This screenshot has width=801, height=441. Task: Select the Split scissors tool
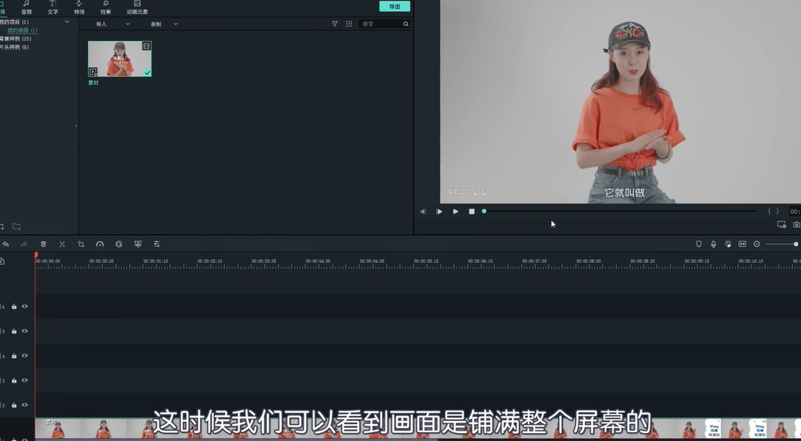coord(62,244)
